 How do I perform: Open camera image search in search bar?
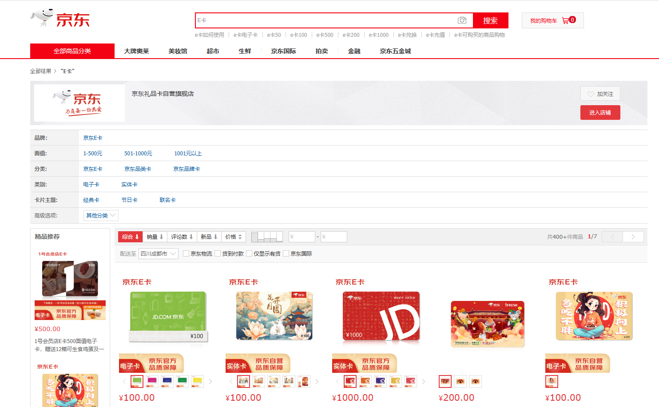[462, 20]
